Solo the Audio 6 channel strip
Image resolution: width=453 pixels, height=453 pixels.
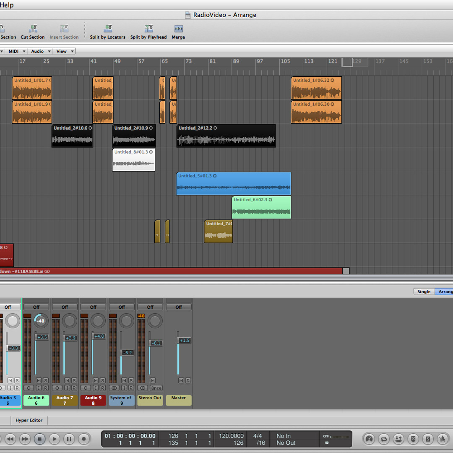[46, 380]
